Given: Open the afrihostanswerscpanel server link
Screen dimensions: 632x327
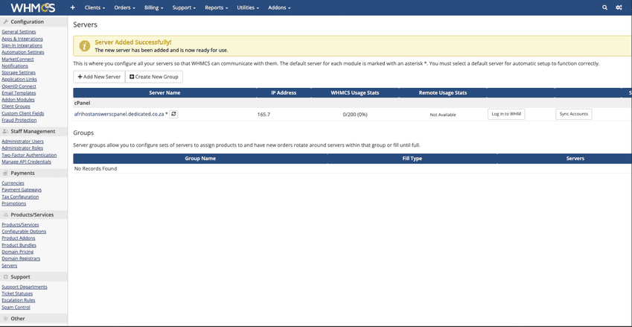Looking at the screenshot, I should (119, 114).
